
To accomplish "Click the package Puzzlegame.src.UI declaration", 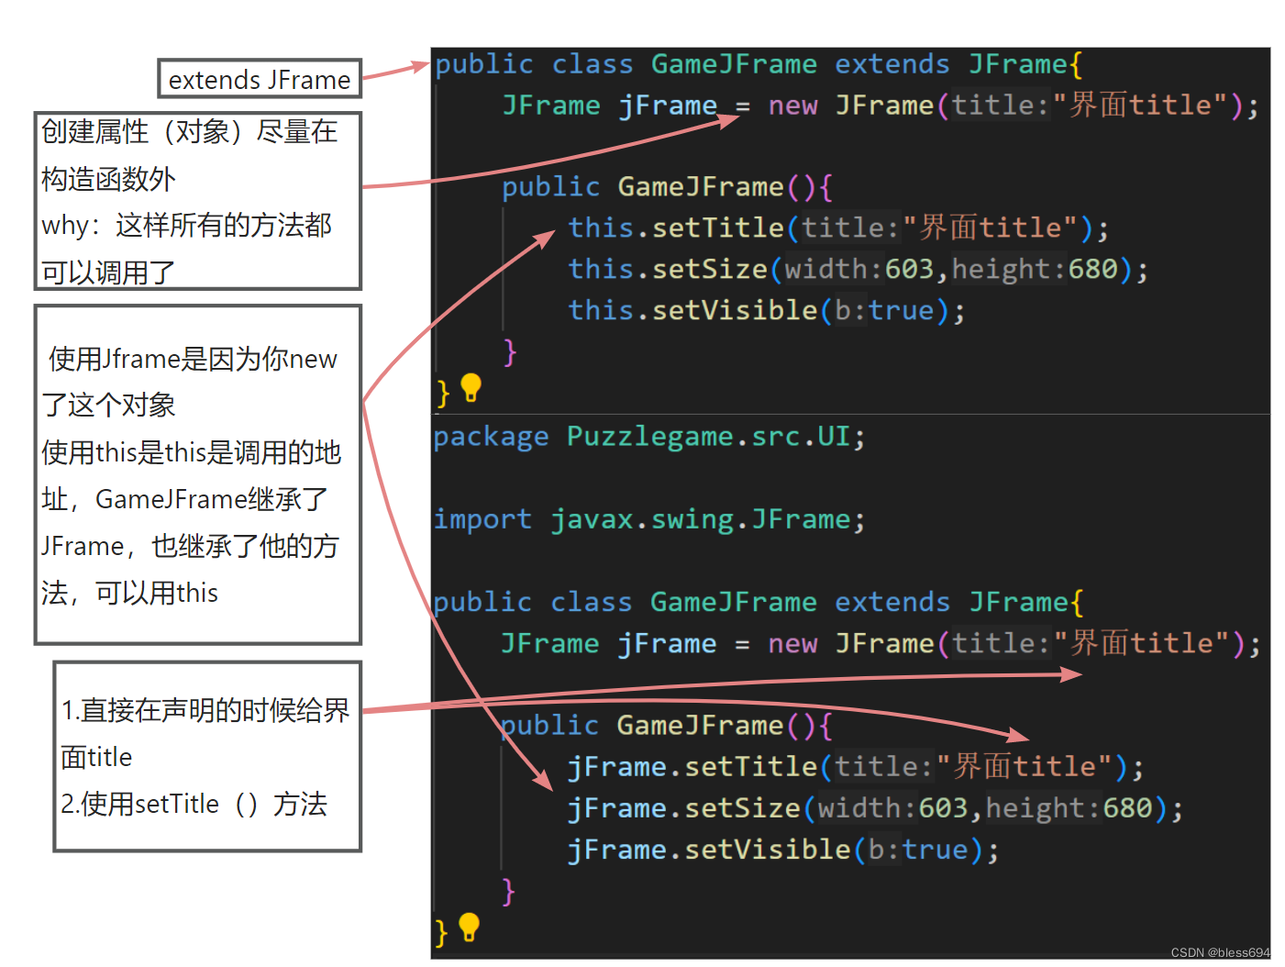I will (x=647, y=436).
